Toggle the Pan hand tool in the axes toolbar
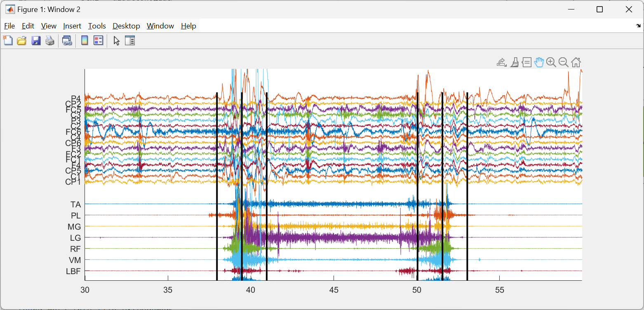The width and height of the screenshot is (644, 310). tap(539, 62)
